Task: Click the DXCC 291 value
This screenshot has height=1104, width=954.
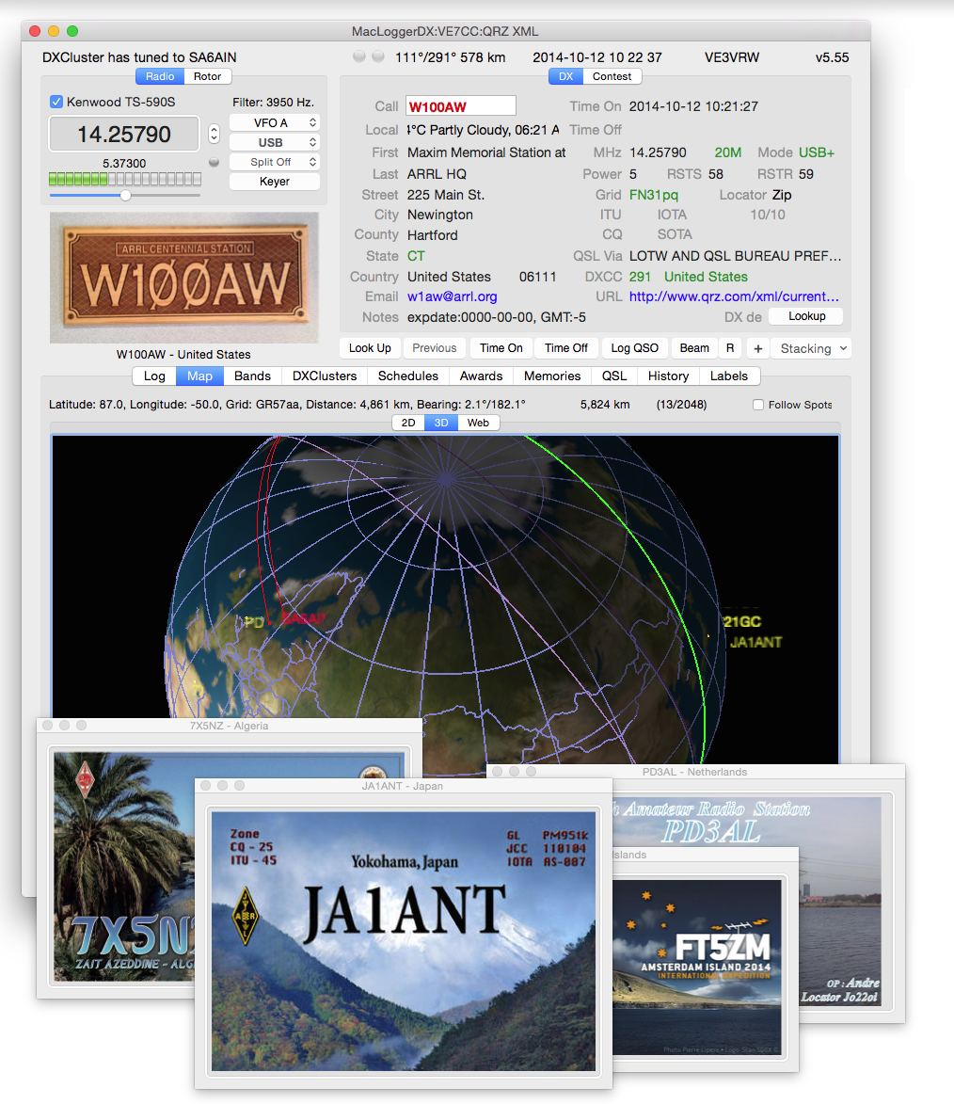Action: (640, 277)
